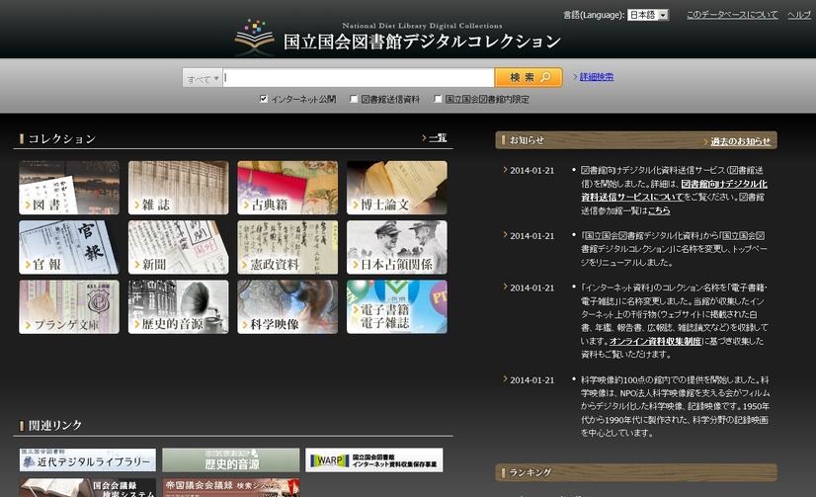Open the 言語 language dropdown
Viewport: 816px width, 497px height.
click(x=648, y=15)
